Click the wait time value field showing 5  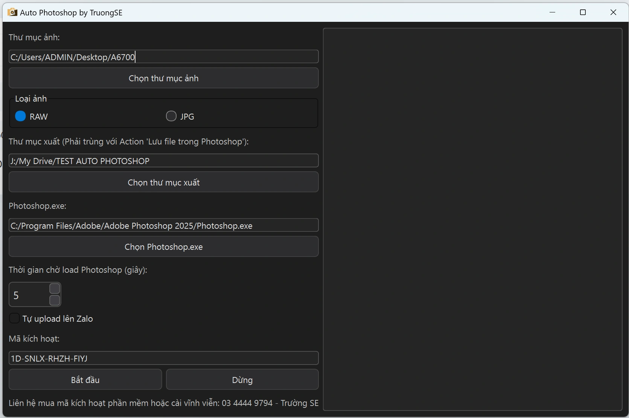tap(29, 295)
